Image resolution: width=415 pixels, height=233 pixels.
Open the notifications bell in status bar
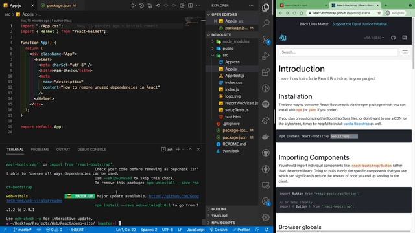click(x=267, y=230)
